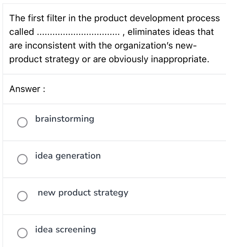Click the new product strategy answer label

(83, 193)
